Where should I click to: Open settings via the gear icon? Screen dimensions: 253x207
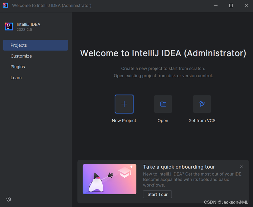[9, 199]
